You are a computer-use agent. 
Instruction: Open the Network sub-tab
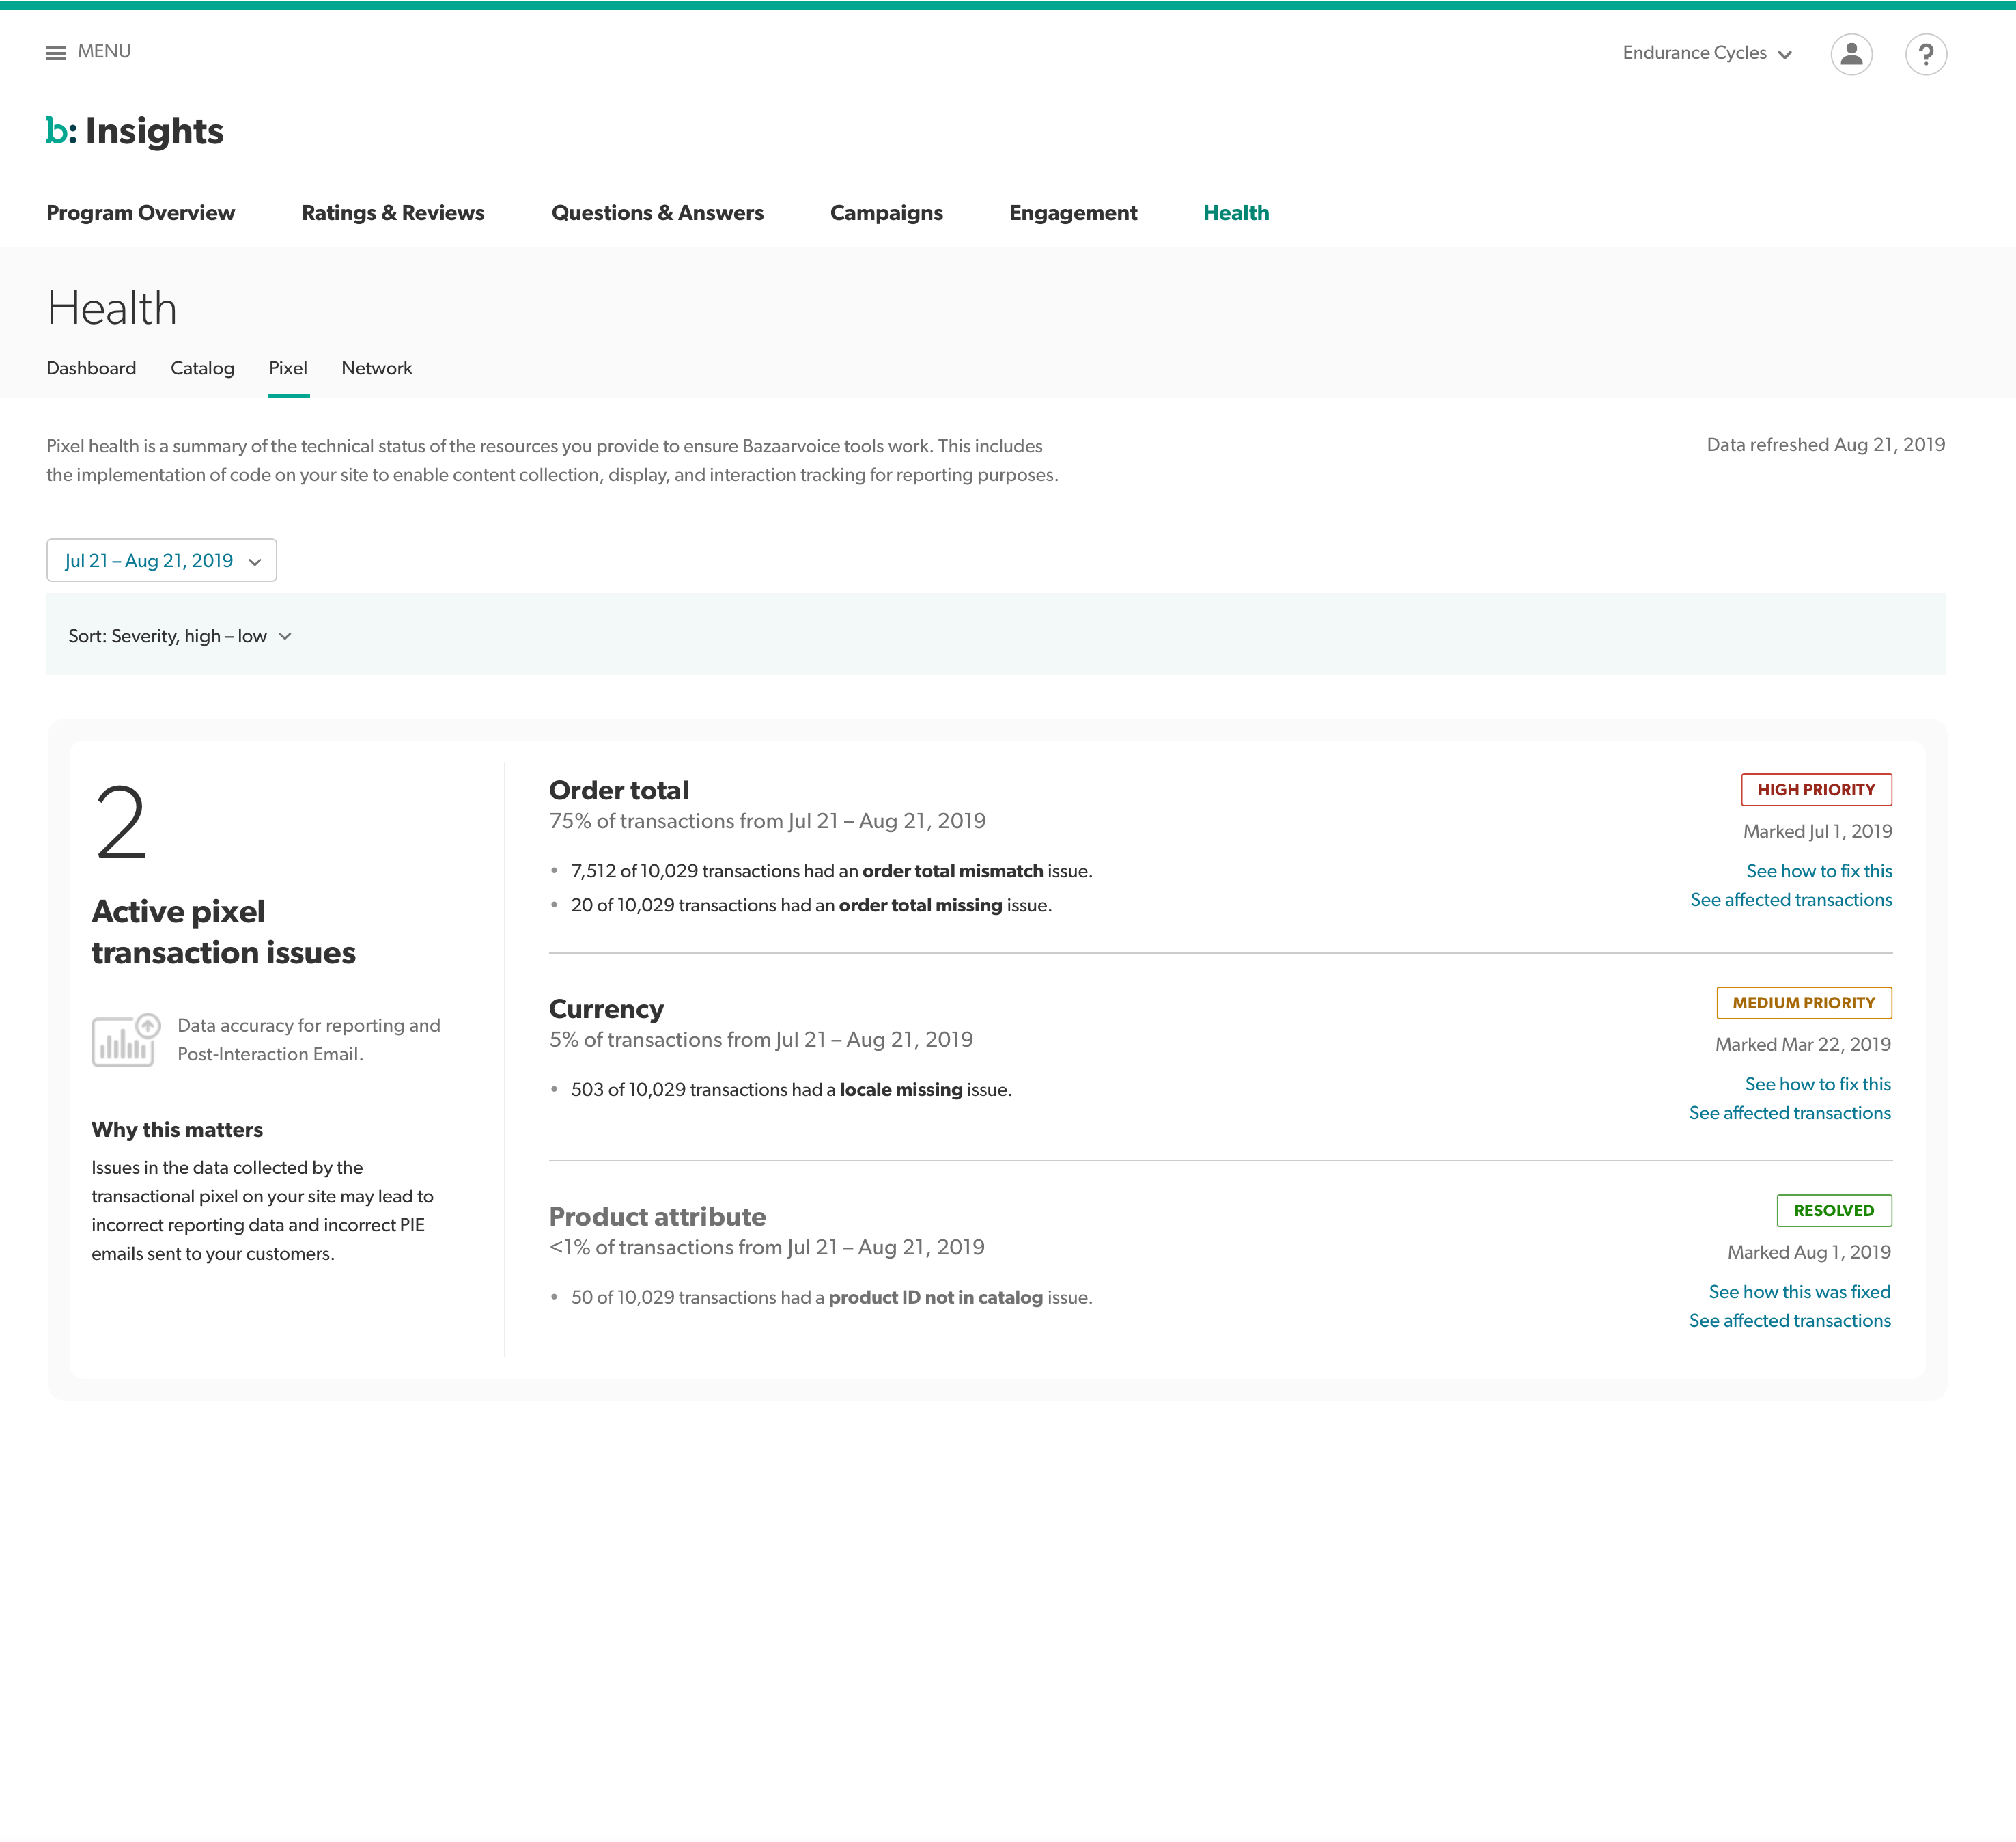click(376, 368)
